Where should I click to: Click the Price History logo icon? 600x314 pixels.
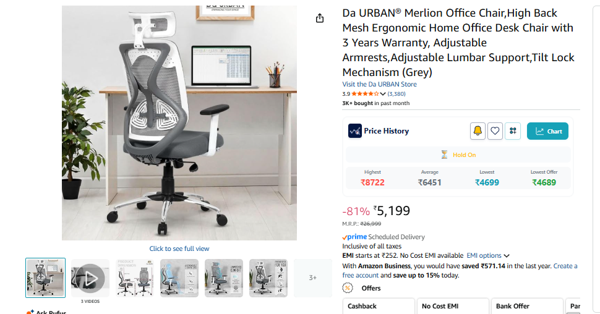click(x=354, y=131)
